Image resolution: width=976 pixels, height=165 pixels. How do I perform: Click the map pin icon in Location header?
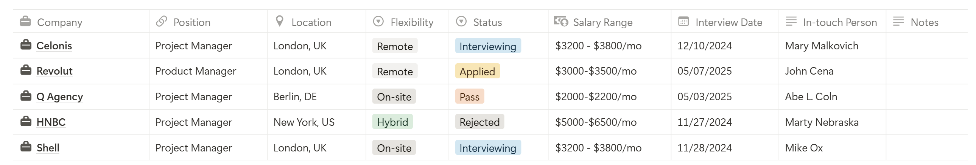tap(280, 21)
